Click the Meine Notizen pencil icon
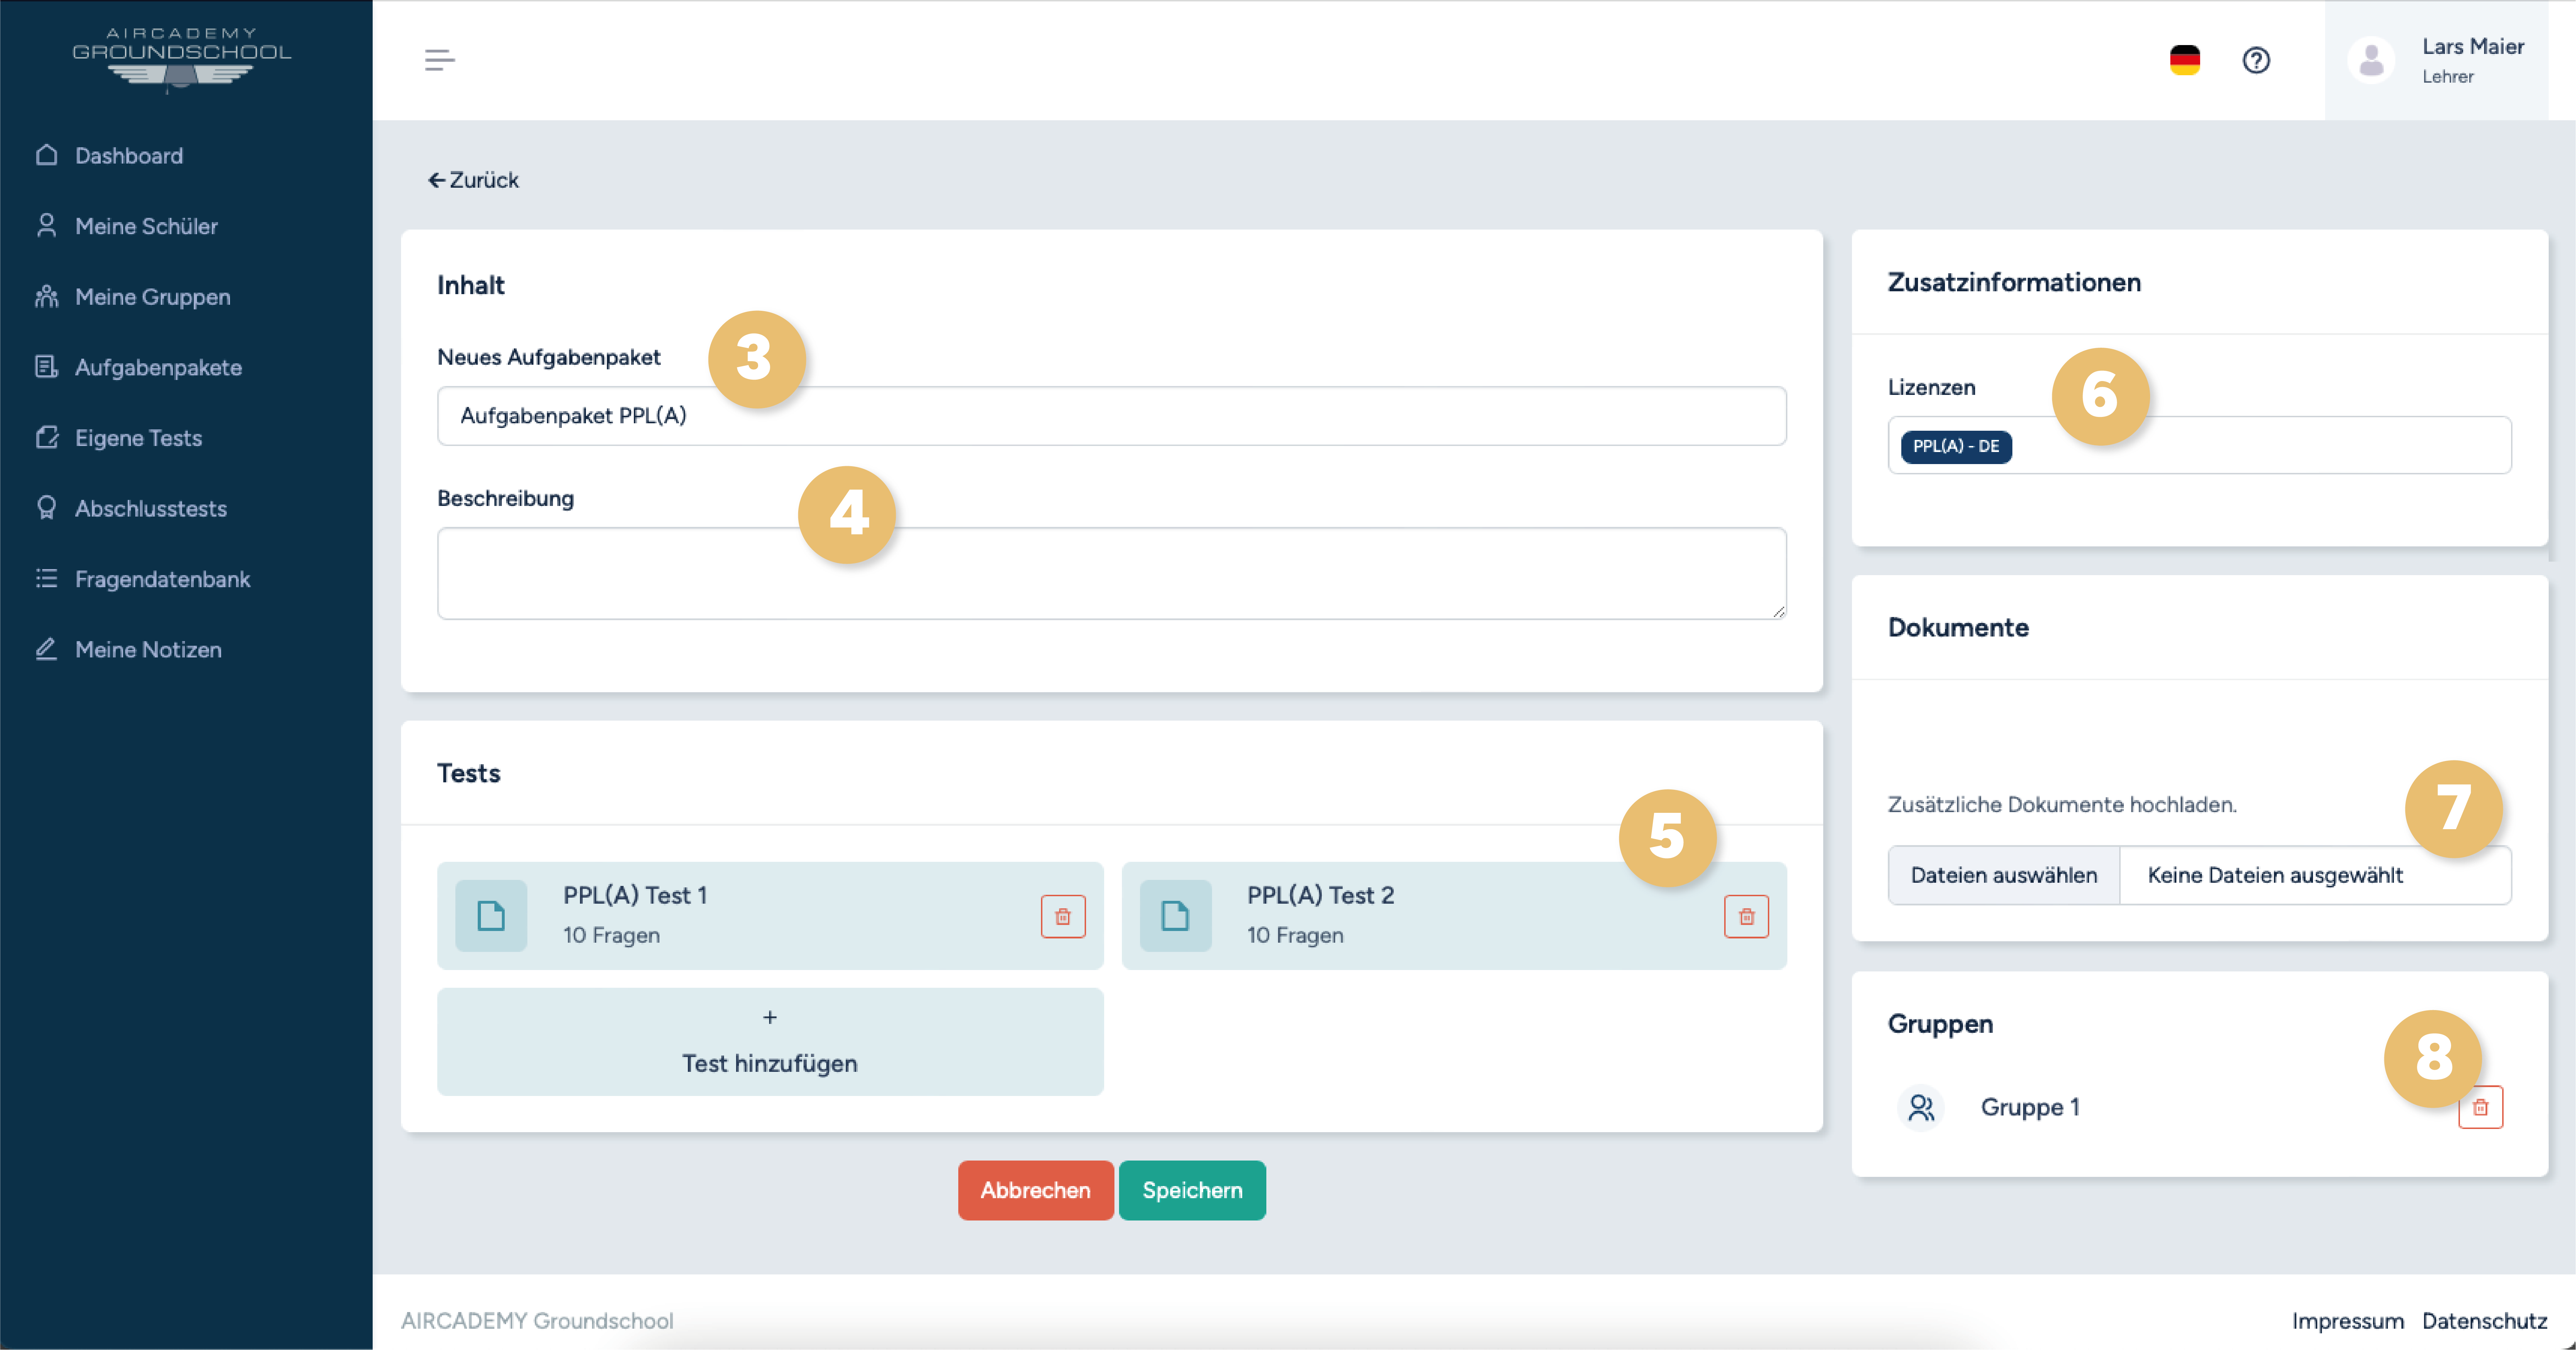The height and width of the screenshot is (1350, 2576). 46,649
